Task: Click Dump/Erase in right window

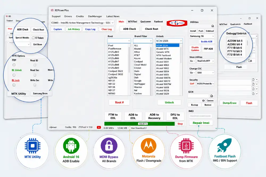Action: 229,103
